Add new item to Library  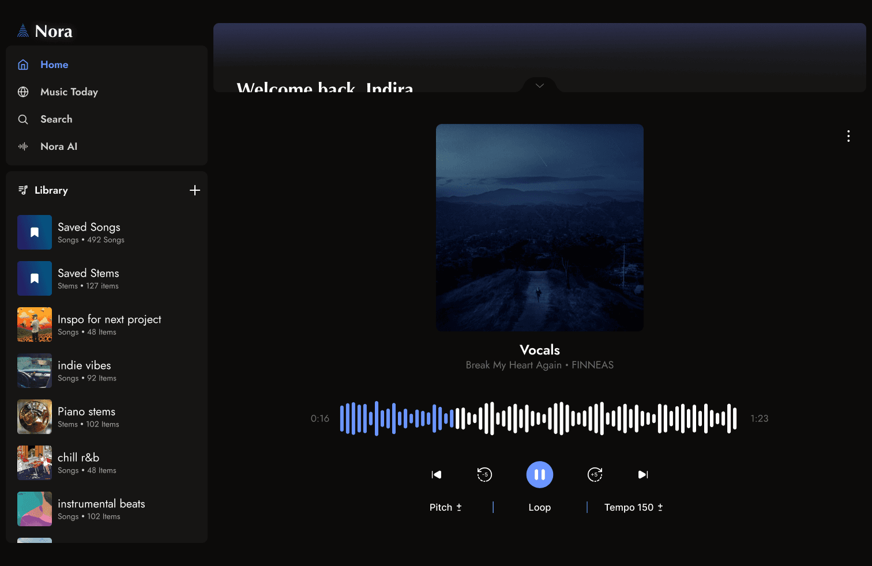tap(195, 190)
